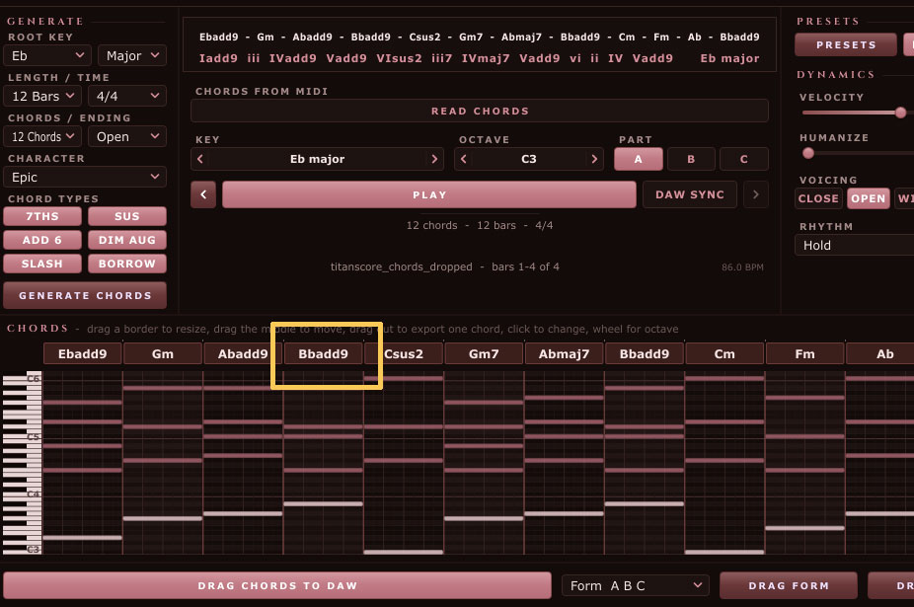Image resolution: width=914 pixels, height=607 pixels.
Task: Click the Drag Form button
Action: pos(789,585)
